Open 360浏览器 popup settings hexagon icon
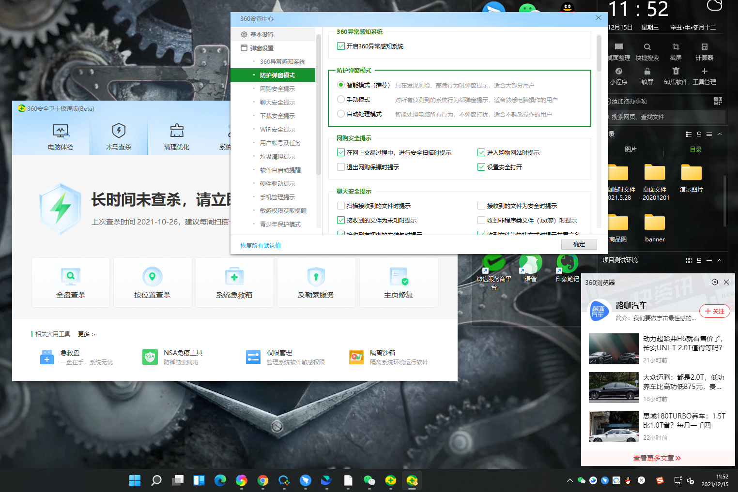The image size is (738, 492). point(715,282)
